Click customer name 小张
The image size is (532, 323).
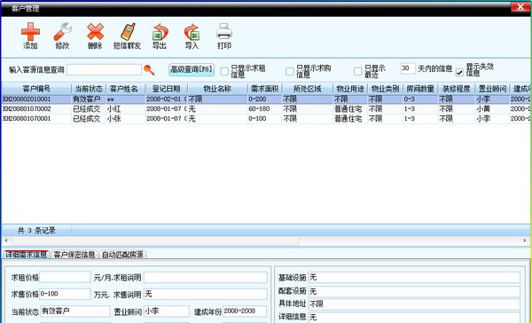[x=113, y=119]
